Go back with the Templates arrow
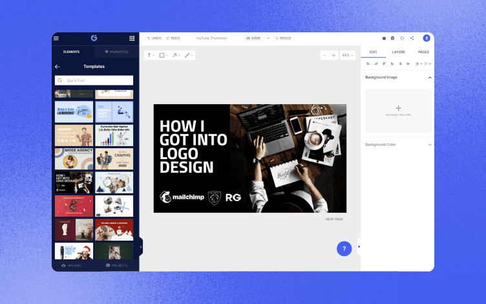The width and height of the screenshot is (486, 304). pyautogui.click(x=58, y=67)
